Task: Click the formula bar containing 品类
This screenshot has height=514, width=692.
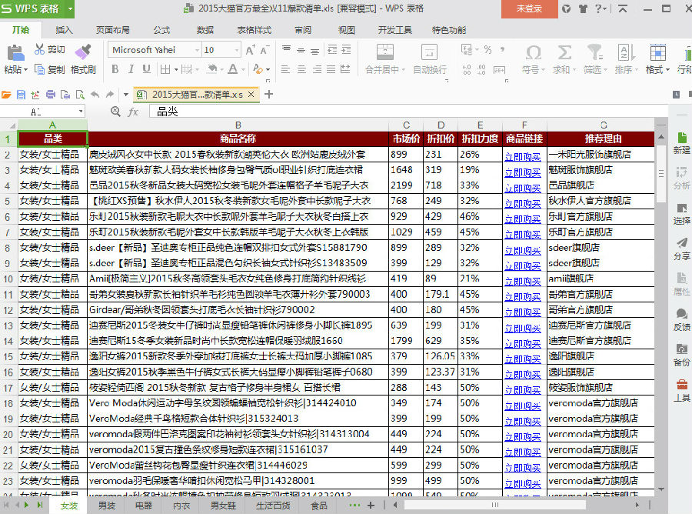Action: coord(408,112)
